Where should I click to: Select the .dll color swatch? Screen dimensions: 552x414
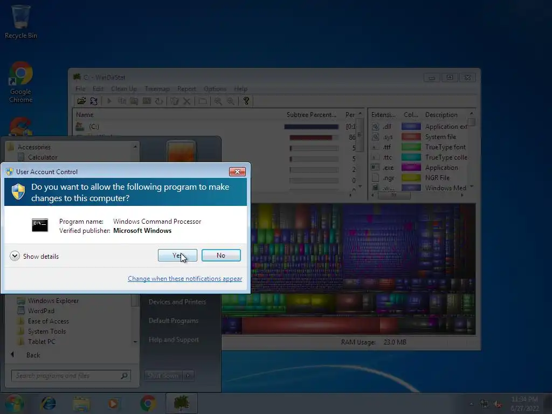[411, 126]
